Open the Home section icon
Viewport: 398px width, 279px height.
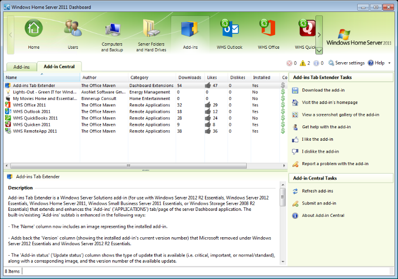pos(33,28)
